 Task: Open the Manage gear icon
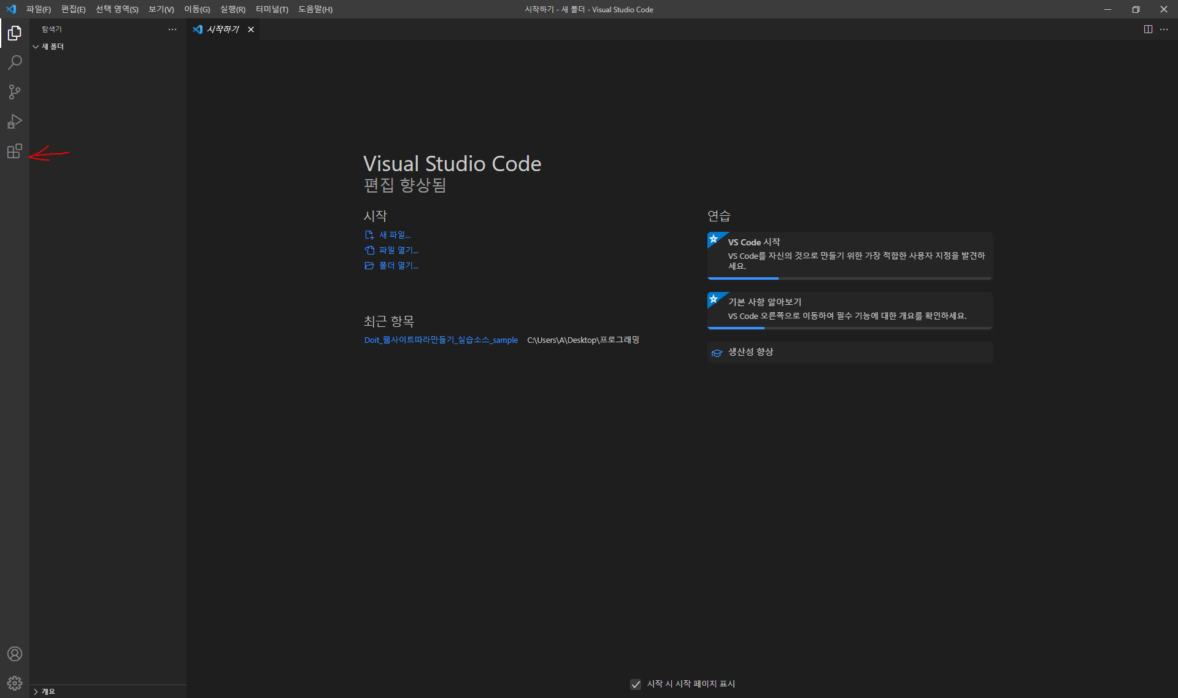coord(15,683)
